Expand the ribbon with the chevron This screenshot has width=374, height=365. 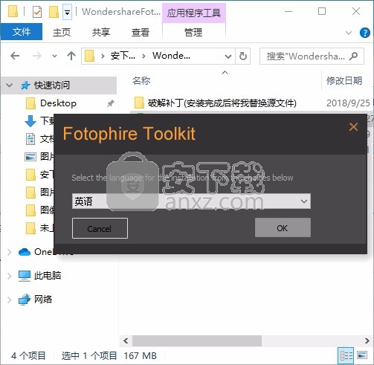click(349, 33)
